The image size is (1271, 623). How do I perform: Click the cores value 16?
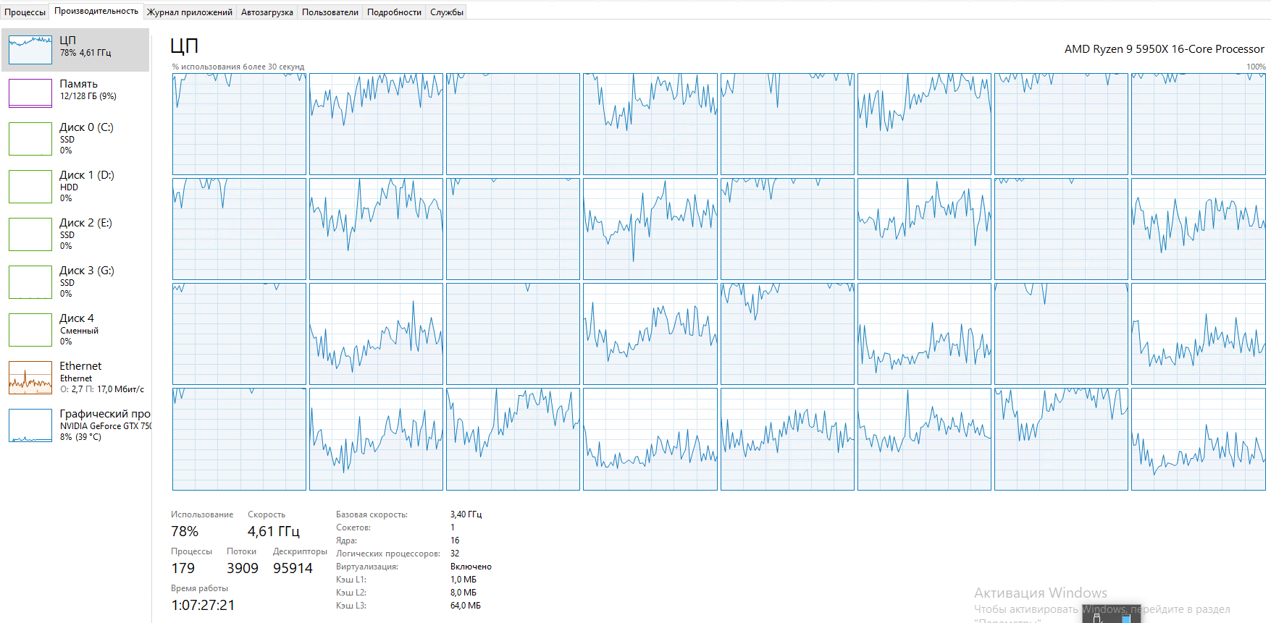tap(455, 541)
